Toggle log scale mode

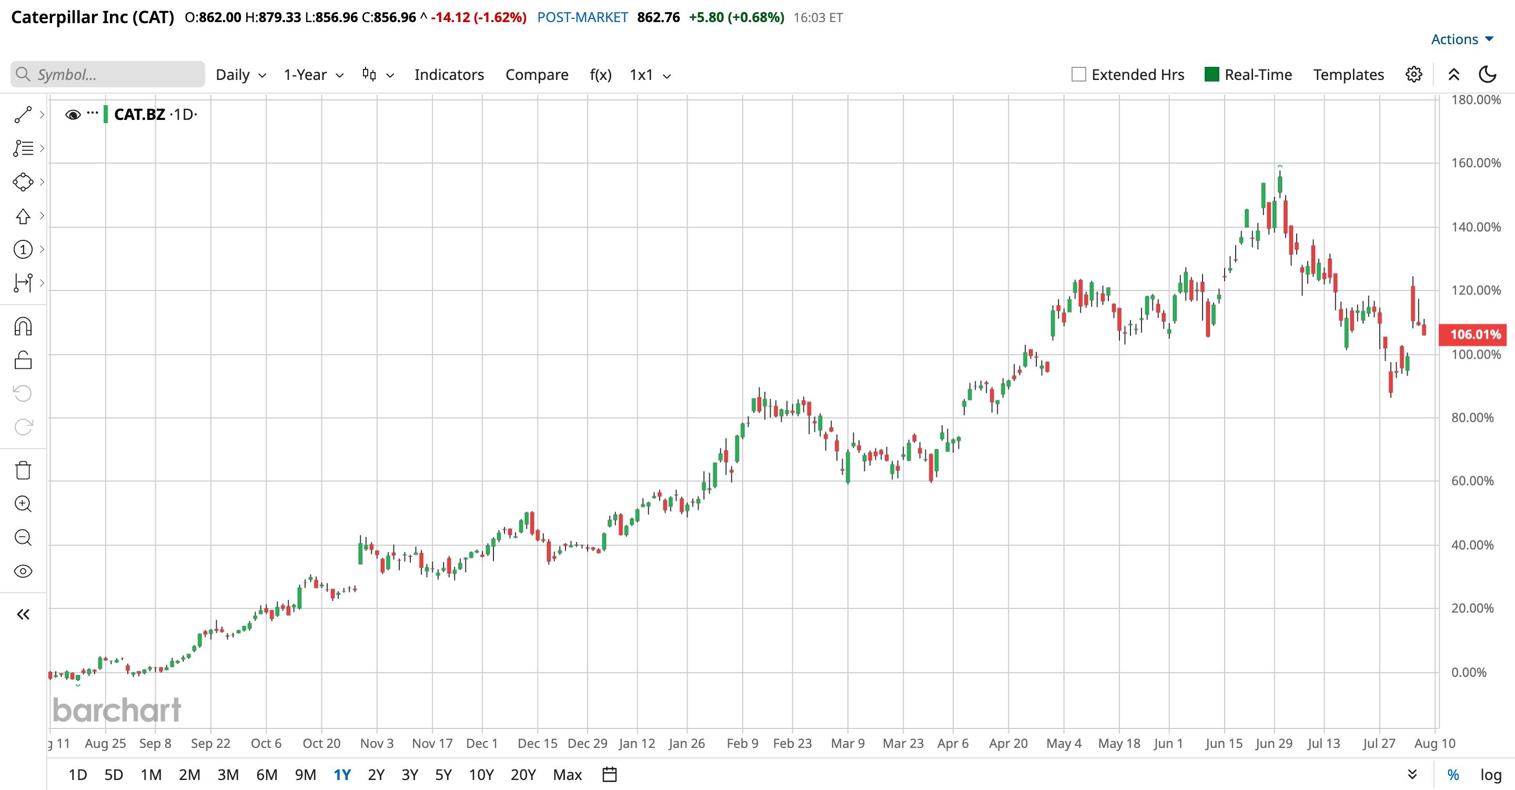(1491, 775)
